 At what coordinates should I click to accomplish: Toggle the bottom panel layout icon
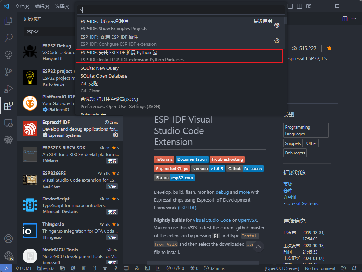coord(290,6)
